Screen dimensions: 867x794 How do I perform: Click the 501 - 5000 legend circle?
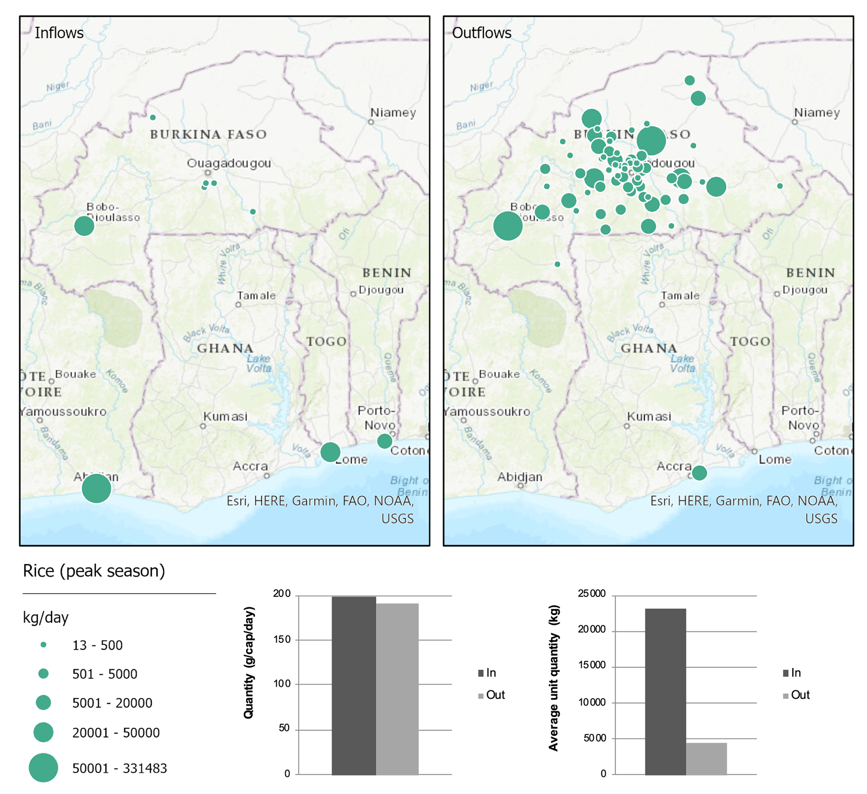(x=44, y=674)
